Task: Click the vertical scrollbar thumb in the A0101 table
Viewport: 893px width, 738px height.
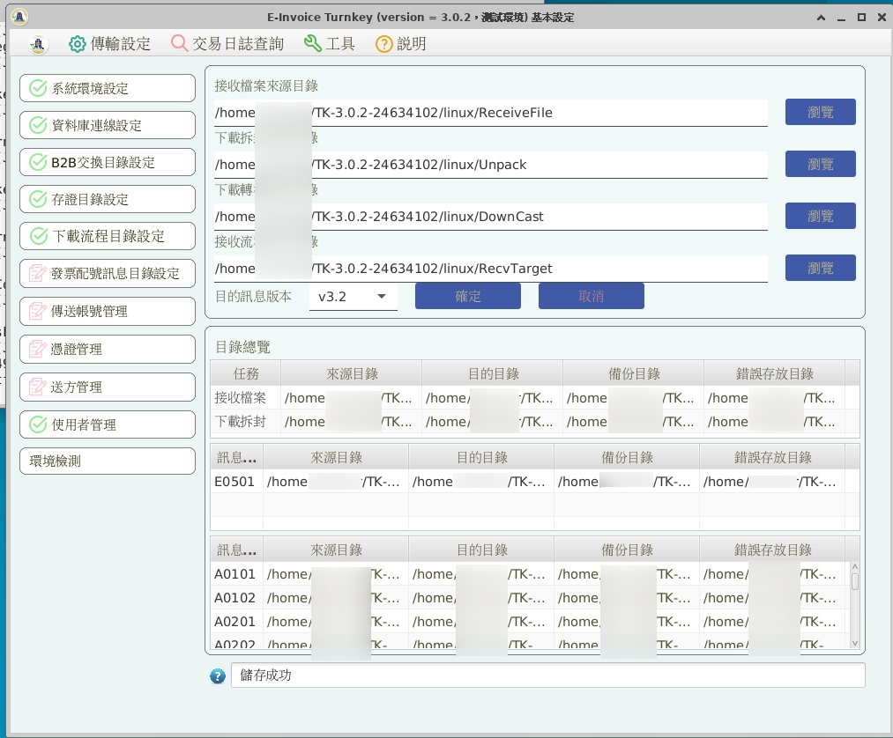Action: 854,581
